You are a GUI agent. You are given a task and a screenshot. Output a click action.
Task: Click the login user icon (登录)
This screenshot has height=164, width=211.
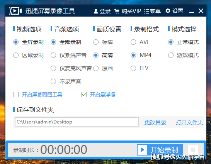tap(96, 11)
